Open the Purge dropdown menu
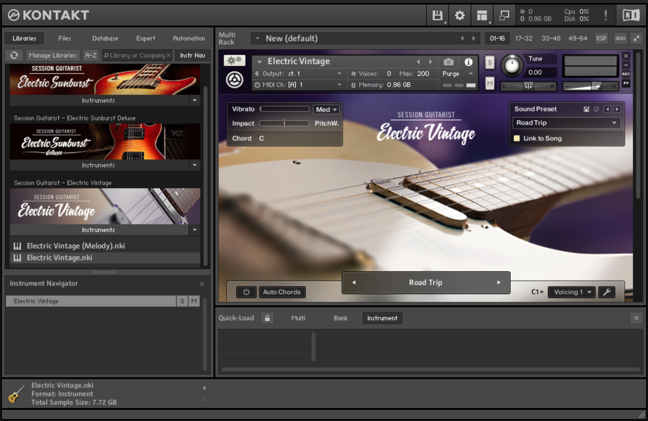 (457, 74)
